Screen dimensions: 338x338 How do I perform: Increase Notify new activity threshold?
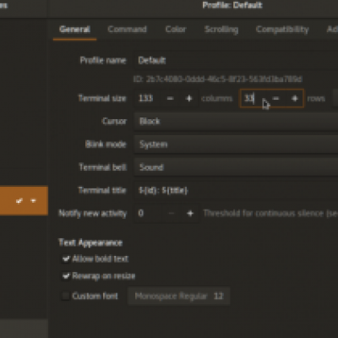(190, 213)
